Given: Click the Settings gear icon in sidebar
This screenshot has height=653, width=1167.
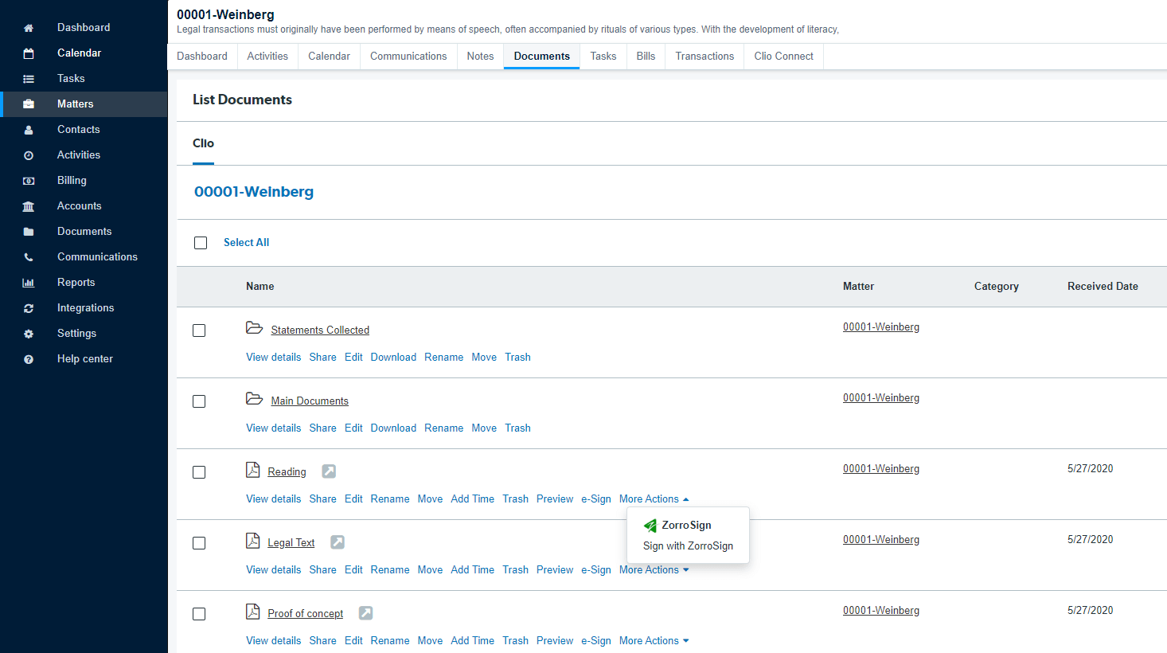Looking at the screenshot, I should [29, 334].
